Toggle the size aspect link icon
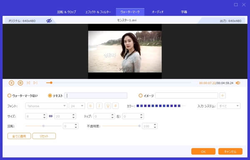 51,116
